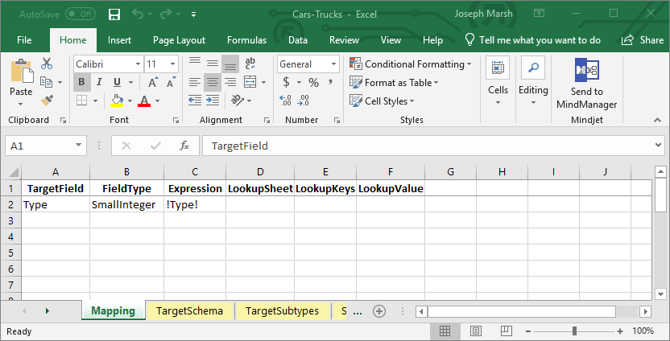Toggle Bold formatting button
This screenshot has height=341, width=670.
coord(81,82)
